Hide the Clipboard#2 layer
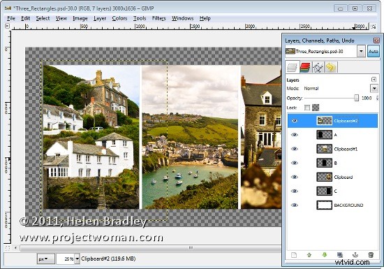This screenshot has height=269, width=384. [295, 121]
